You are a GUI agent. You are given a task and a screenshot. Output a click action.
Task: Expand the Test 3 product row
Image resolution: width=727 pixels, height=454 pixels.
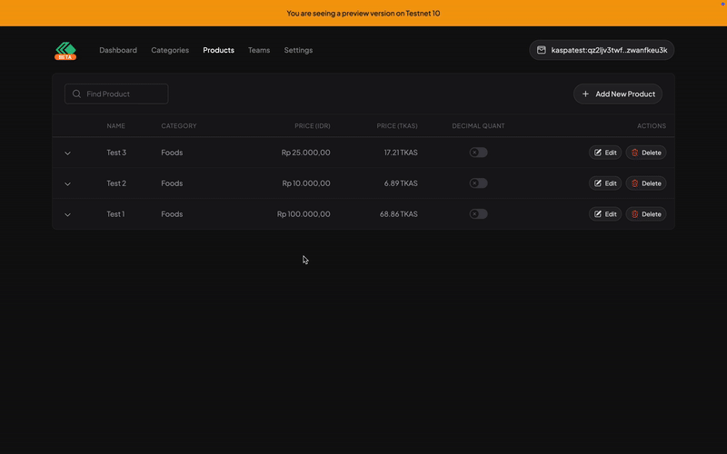point(67,153)
